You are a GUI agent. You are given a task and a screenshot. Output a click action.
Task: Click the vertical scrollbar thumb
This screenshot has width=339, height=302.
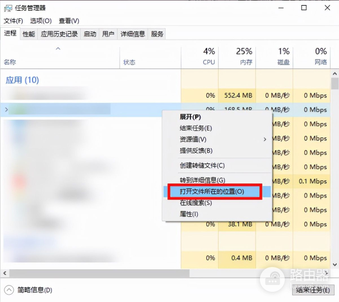334,84
